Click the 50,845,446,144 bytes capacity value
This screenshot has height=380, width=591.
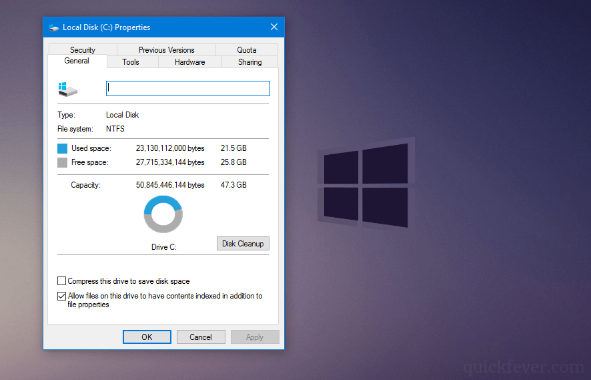pos(170,185)
